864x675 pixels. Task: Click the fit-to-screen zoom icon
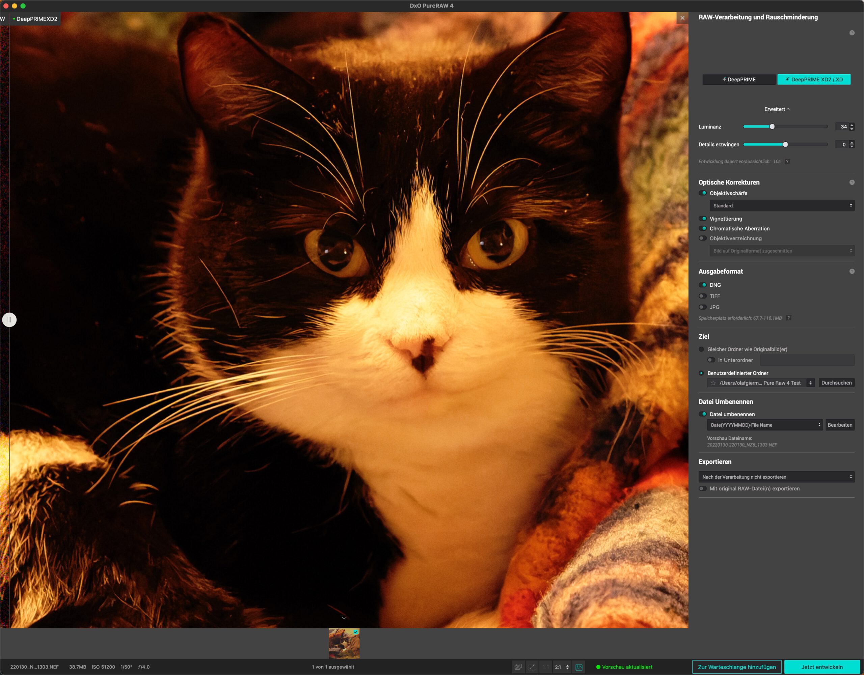click(x=532, y=667)
